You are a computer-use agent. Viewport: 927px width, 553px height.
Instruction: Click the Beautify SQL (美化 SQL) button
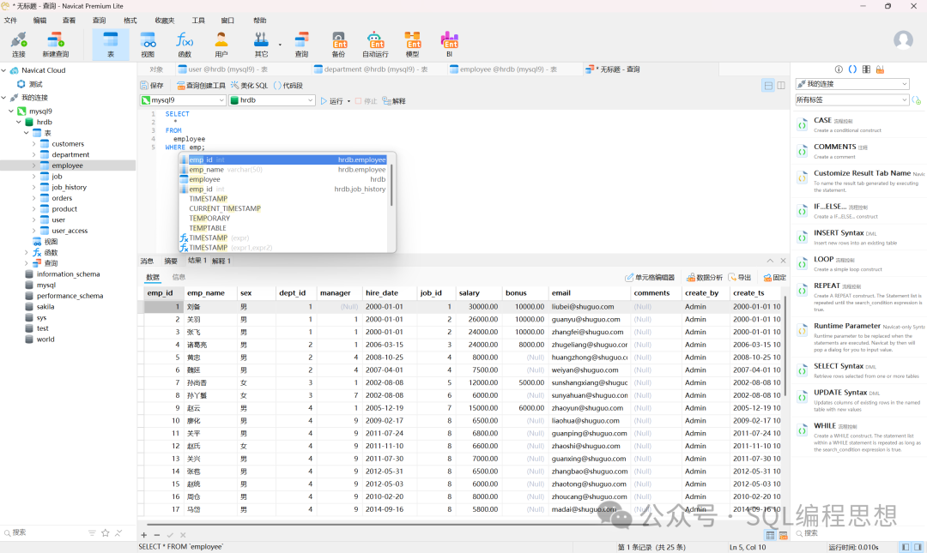[x=248, y=86]
